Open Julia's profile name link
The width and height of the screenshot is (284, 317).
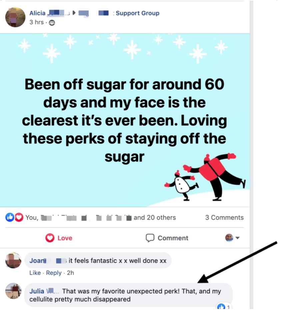point(37,291)
